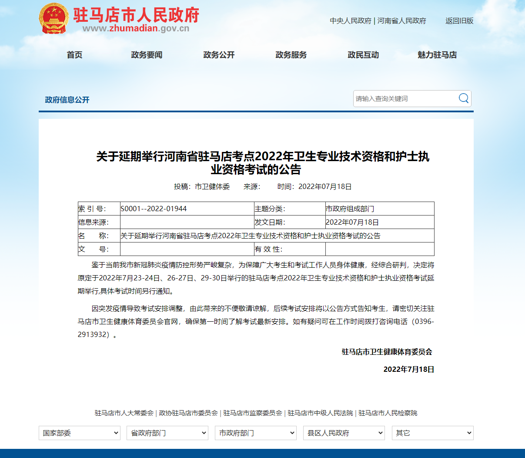Viewport: 525px width, 458px height.
Task: Expand the 其它 dropdown
Action: point(433,433)
